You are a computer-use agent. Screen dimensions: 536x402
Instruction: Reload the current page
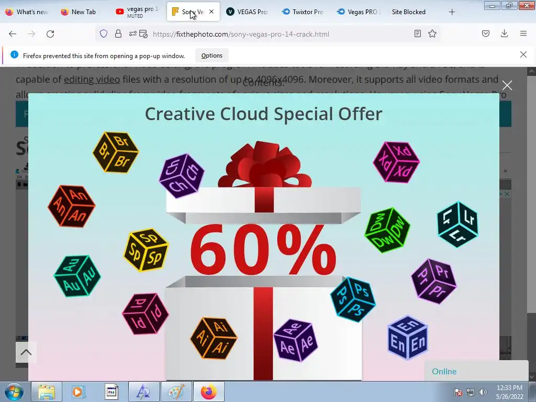pyautogui.click(x=50, y=34)
